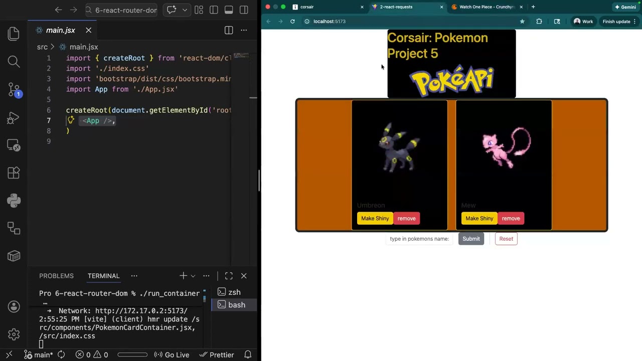Open the Extensions view

coord(14,173)
